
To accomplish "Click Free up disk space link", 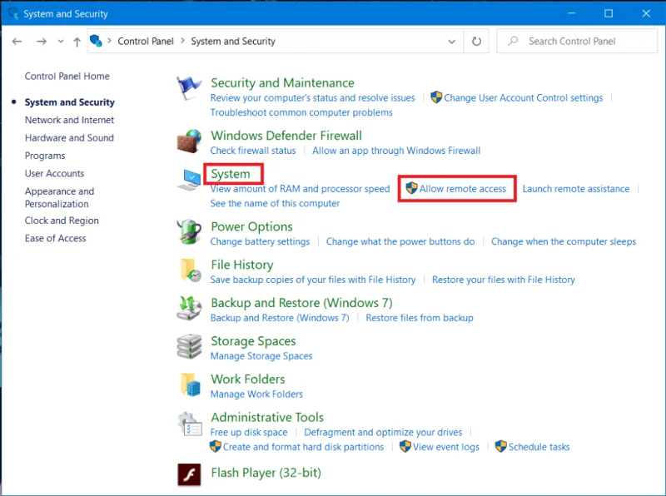I will pyautogui.click(x=248, y=432).
